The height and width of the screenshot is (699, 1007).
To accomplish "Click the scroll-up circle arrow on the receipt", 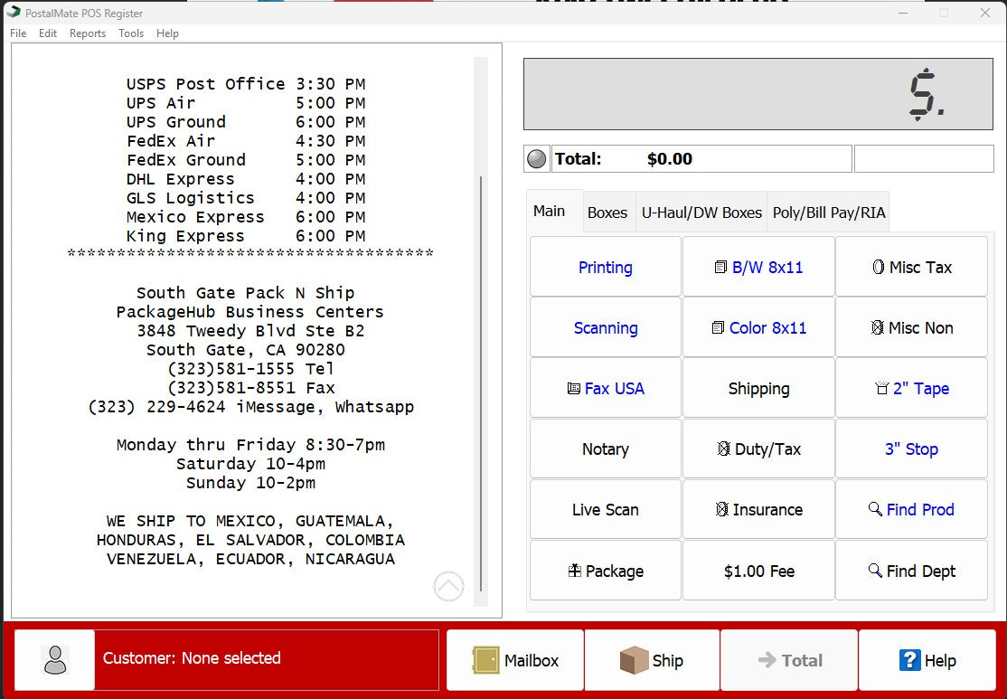I will point(449,587).
